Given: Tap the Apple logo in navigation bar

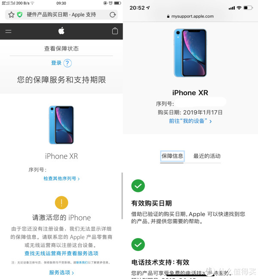Looking at the screenshot, I should tap(61, 31).
